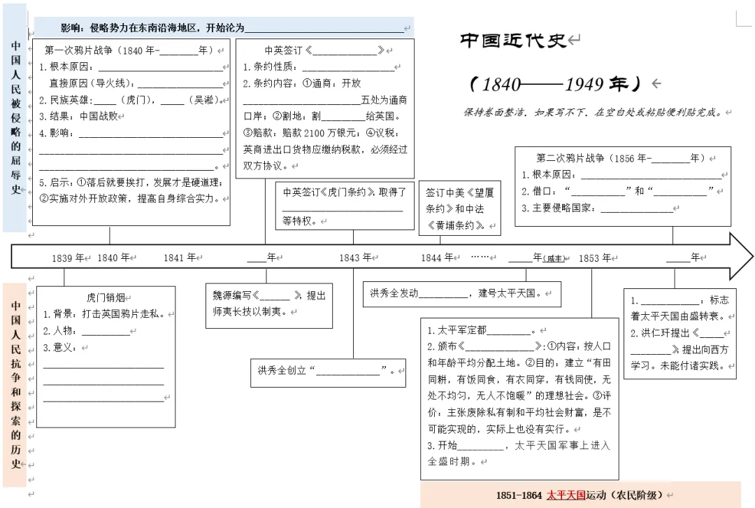
Task: Click the 1. 太平军定都 line
Action: pos(482,330)
